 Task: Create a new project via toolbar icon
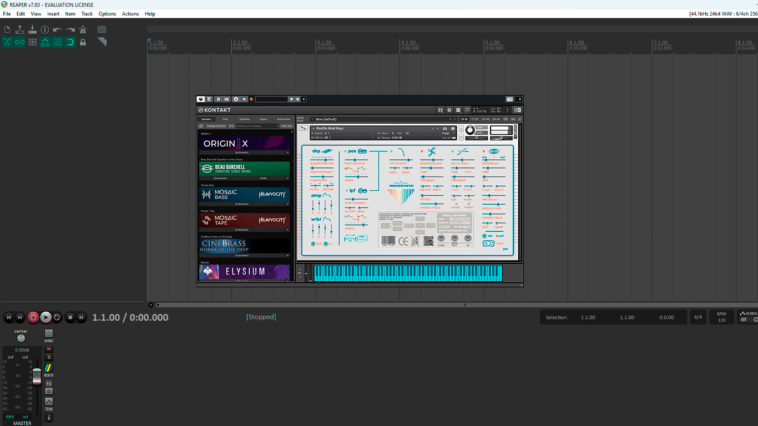click(7, 29)
